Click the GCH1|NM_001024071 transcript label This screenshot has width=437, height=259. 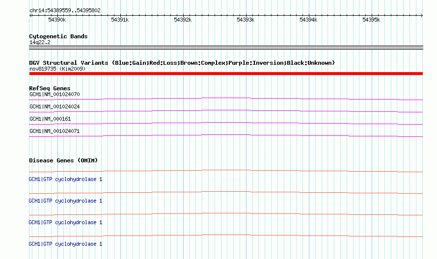(55, 131)
